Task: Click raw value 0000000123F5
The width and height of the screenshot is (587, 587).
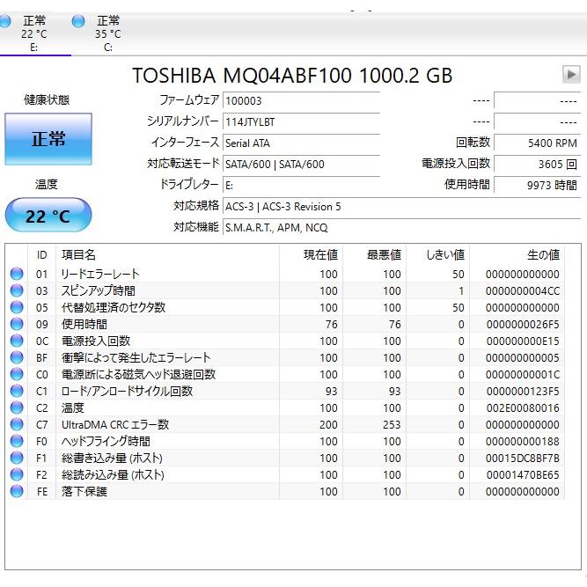Action: [x=523, y=392]
